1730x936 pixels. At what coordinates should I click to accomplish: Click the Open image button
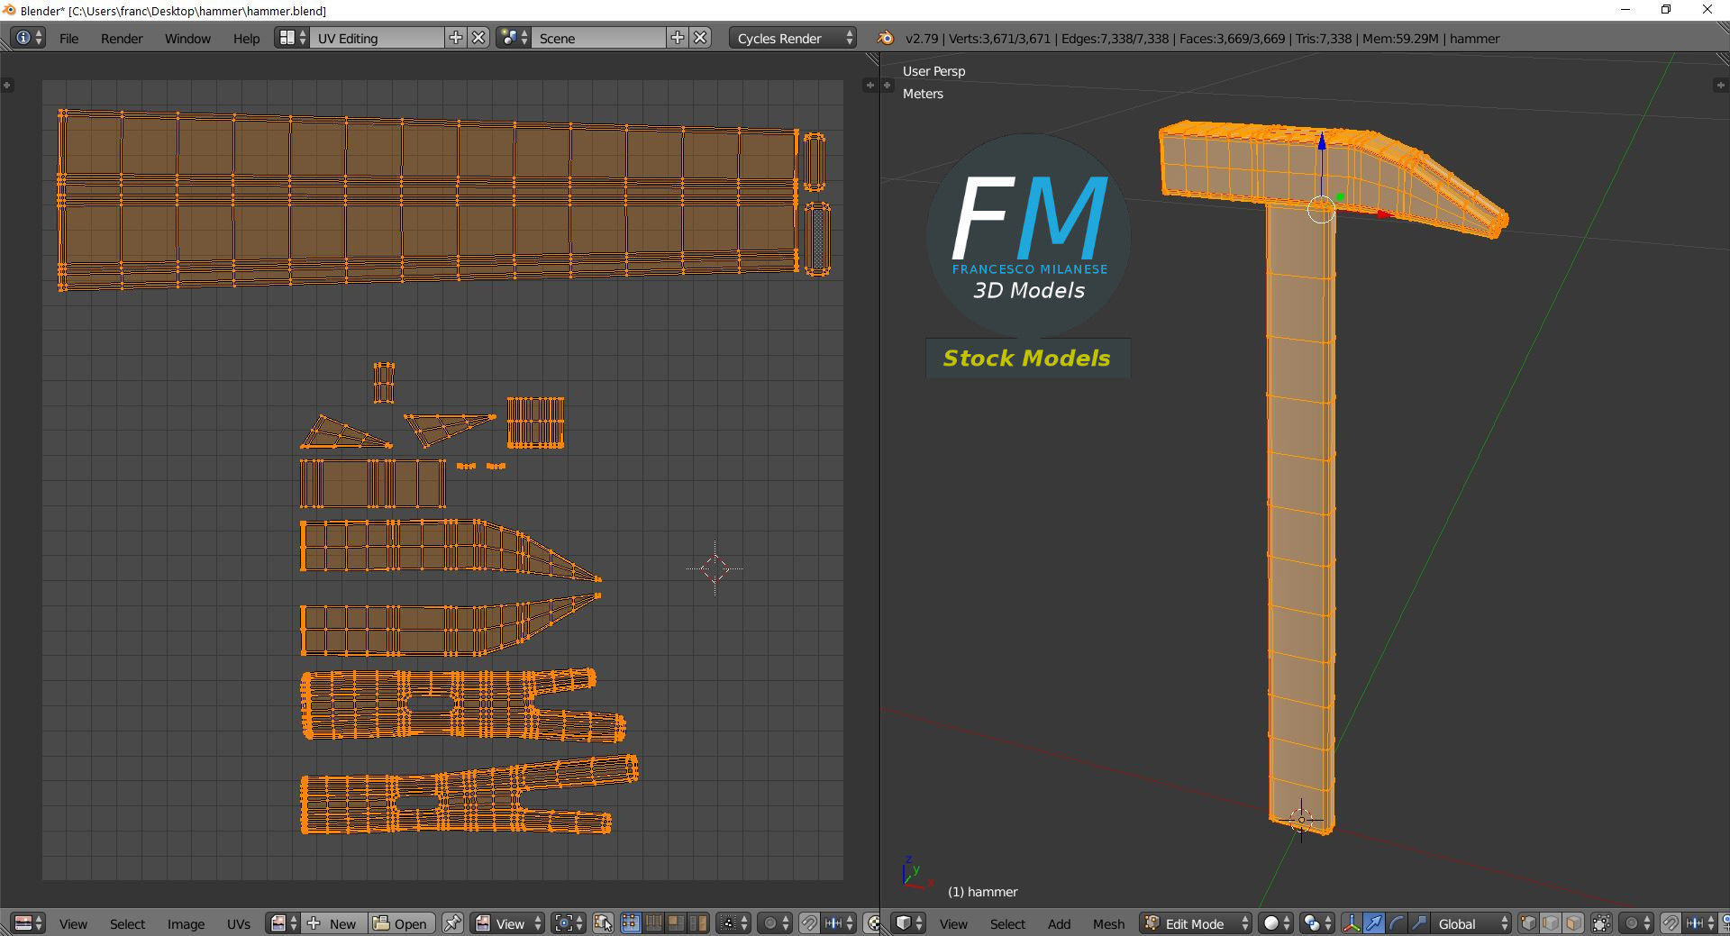[x=402, y=923]
